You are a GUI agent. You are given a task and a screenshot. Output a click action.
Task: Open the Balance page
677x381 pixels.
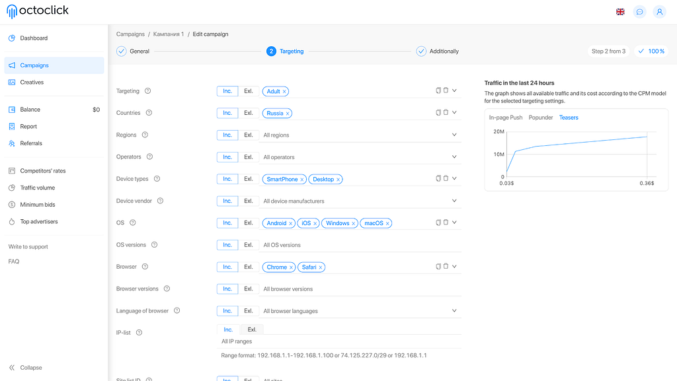click(x=54, y=110)
